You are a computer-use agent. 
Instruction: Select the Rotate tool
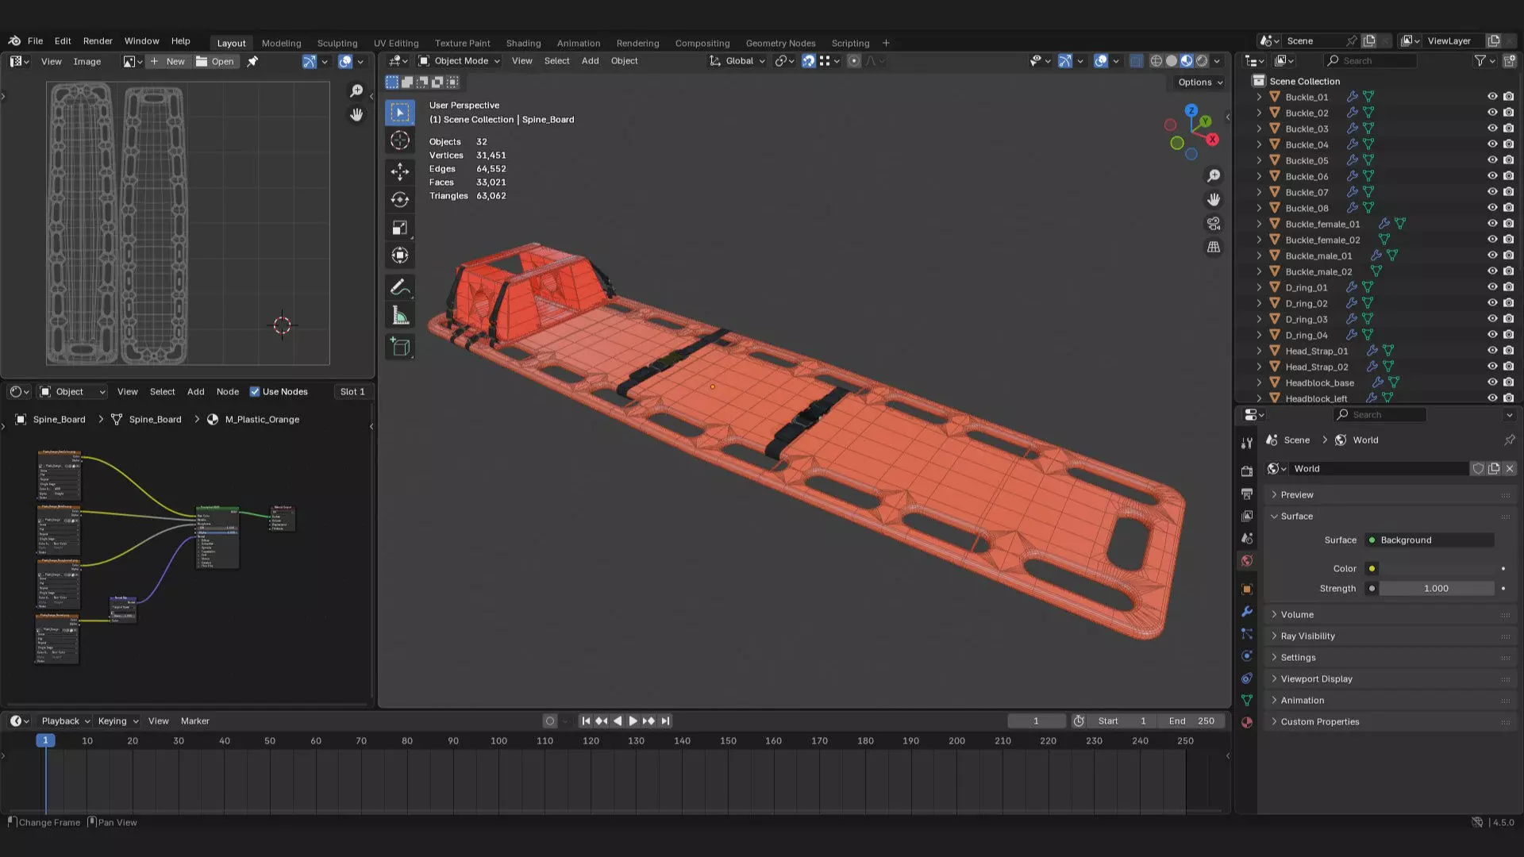[x=400, y=200]
